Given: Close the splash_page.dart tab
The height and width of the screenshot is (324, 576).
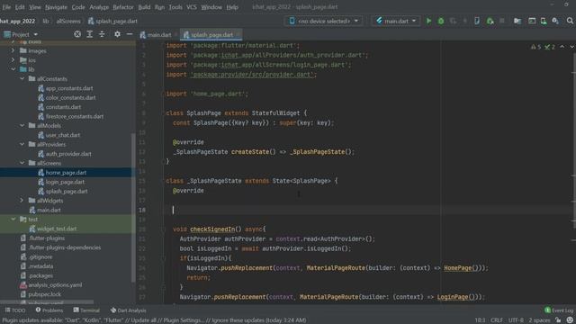Looking at the screenshot, I should point(238,35).
